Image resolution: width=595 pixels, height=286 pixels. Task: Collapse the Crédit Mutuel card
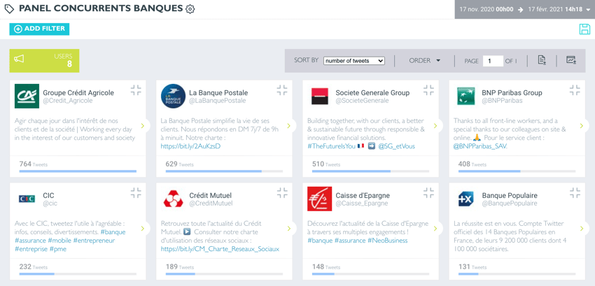pyautogui.click(x=282, y=193)
